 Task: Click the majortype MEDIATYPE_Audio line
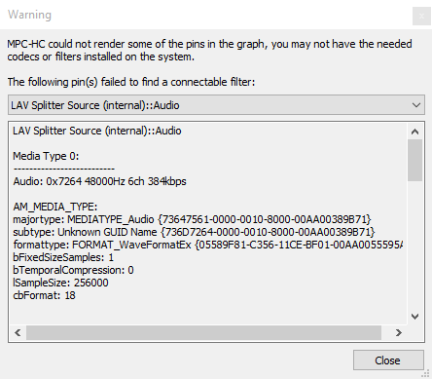pyautogui.click(x=192, y=219)
